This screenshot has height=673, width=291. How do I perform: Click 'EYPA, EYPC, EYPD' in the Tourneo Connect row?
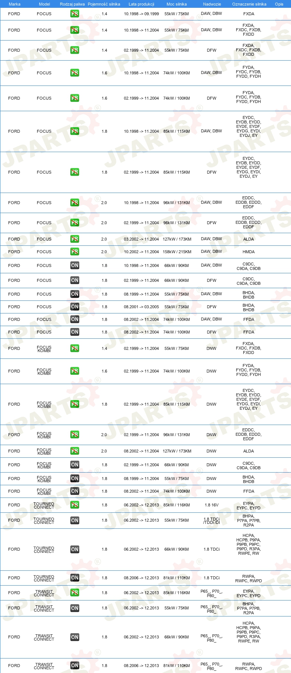pyautogui.click(x=249, y=506)
